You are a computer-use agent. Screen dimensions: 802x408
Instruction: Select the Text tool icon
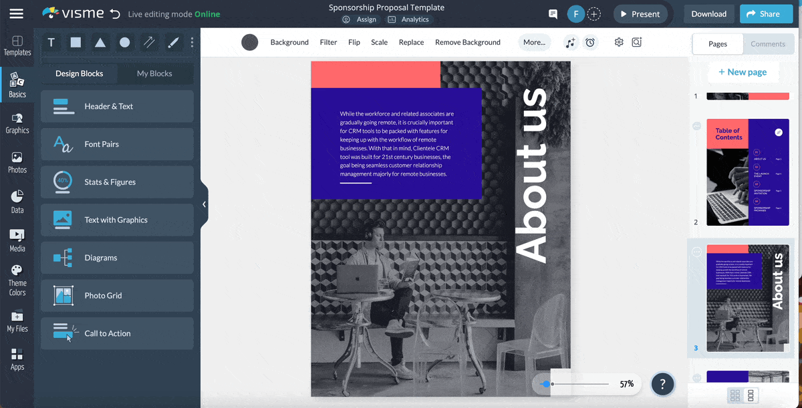(51, 43)
